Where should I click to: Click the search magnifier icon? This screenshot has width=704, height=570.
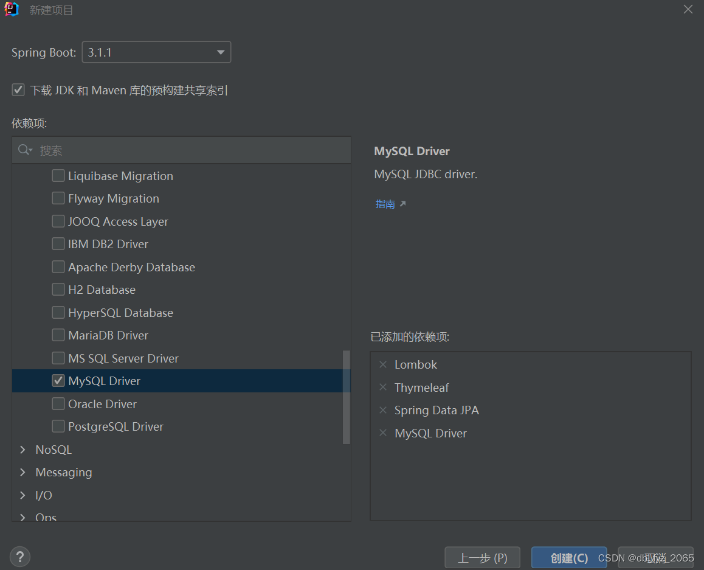(x=24, y=150)
